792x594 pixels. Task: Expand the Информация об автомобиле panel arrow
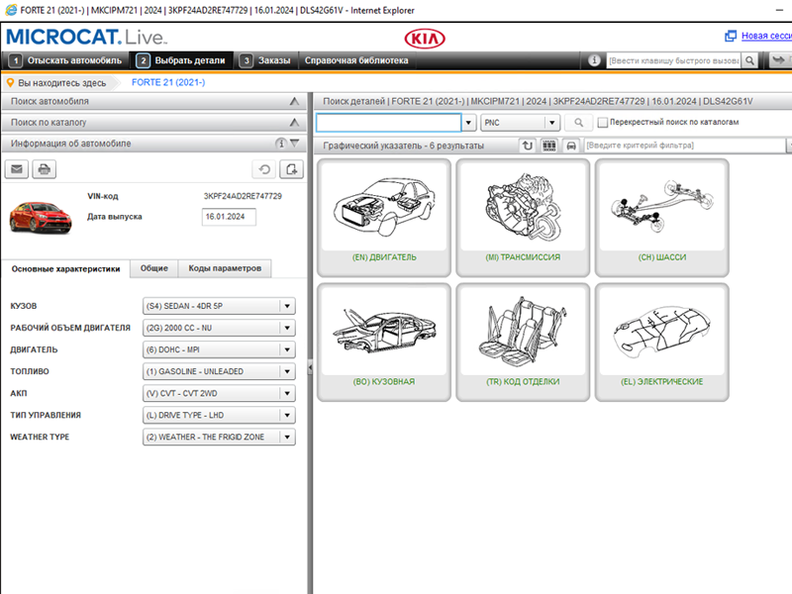tap(295, 144)
